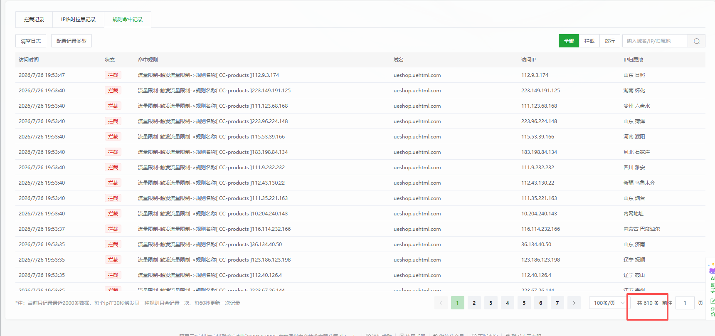Click location 辽宁 鞍山 cell

tap(634, 275)
